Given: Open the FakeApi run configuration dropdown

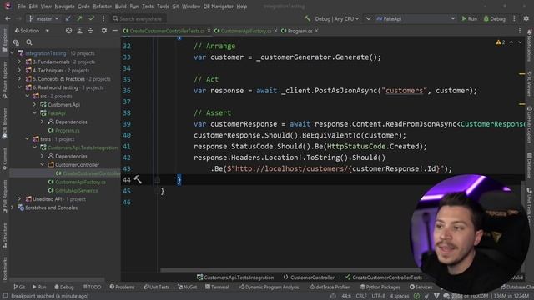Looking at the screenshot, I should coord(416,18).
